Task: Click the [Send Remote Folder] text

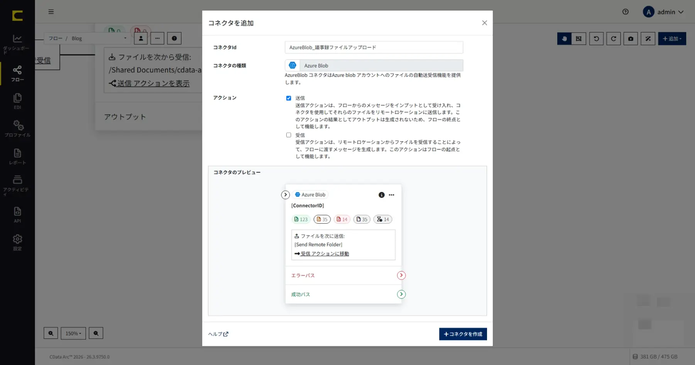Action: pyautogui.click(x=318, y=245)
